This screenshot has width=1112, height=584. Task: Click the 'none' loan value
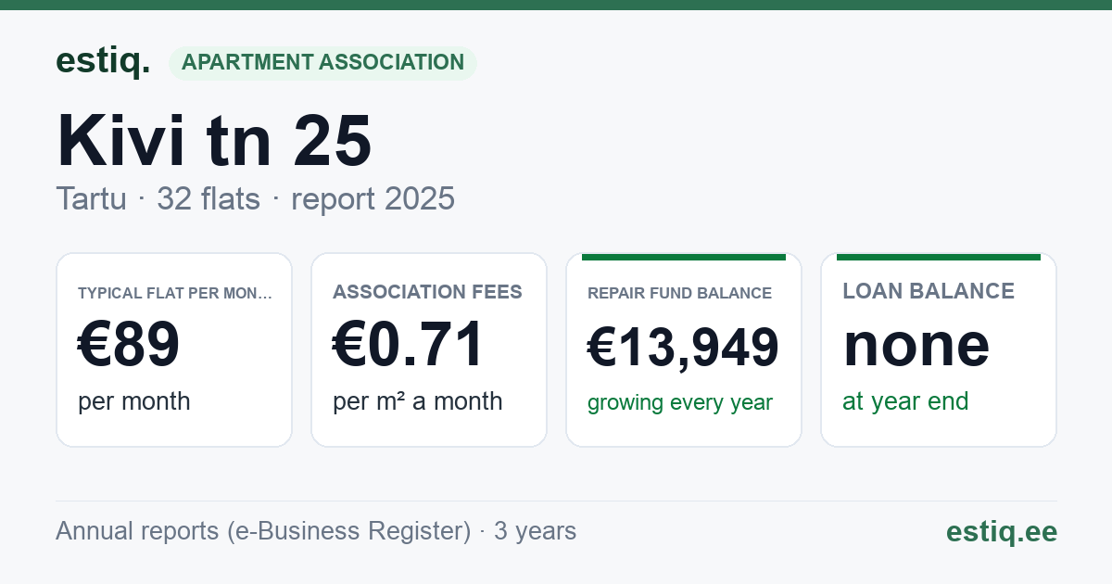click(x=916, y=345)
